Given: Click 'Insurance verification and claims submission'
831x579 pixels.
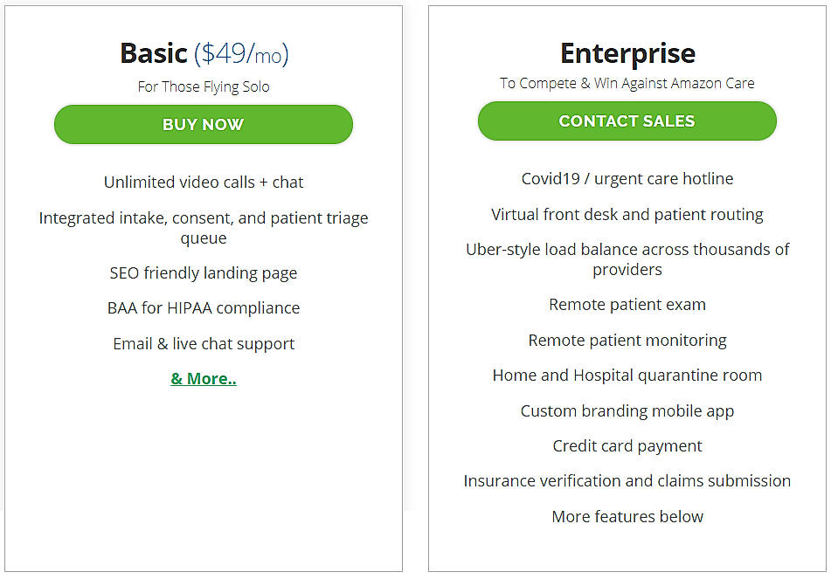Looking at the screenshot, I should [627, 480].
